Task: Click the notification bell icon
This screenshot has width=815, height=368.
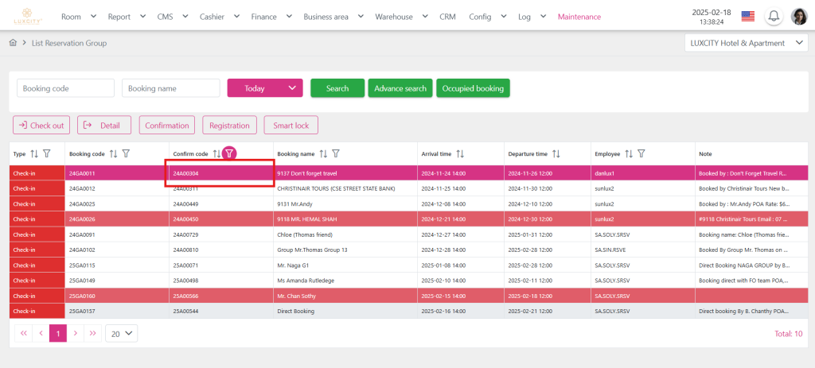Action: pos(773,17)
